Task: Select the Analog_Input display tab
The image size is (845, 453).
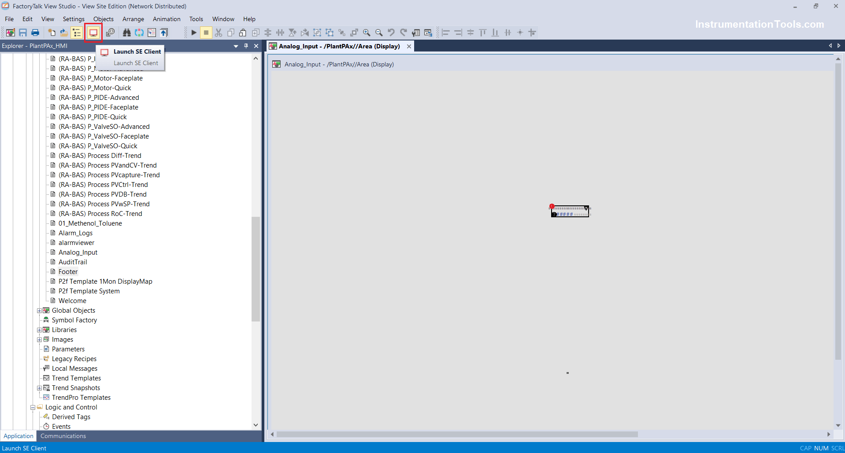Action: tap(339, 46)
